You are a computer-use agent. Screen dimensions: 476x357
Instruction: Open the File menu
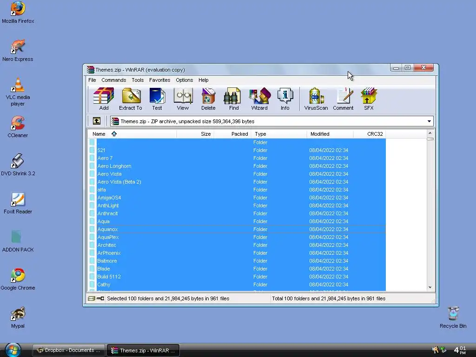click(x=92, y=80)
